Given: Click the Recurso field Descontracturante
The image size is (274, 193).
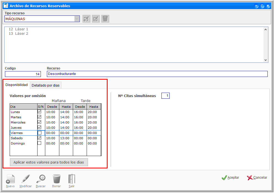Looking at the screenshot, I should pyautogui.click(x=157, y=74).
